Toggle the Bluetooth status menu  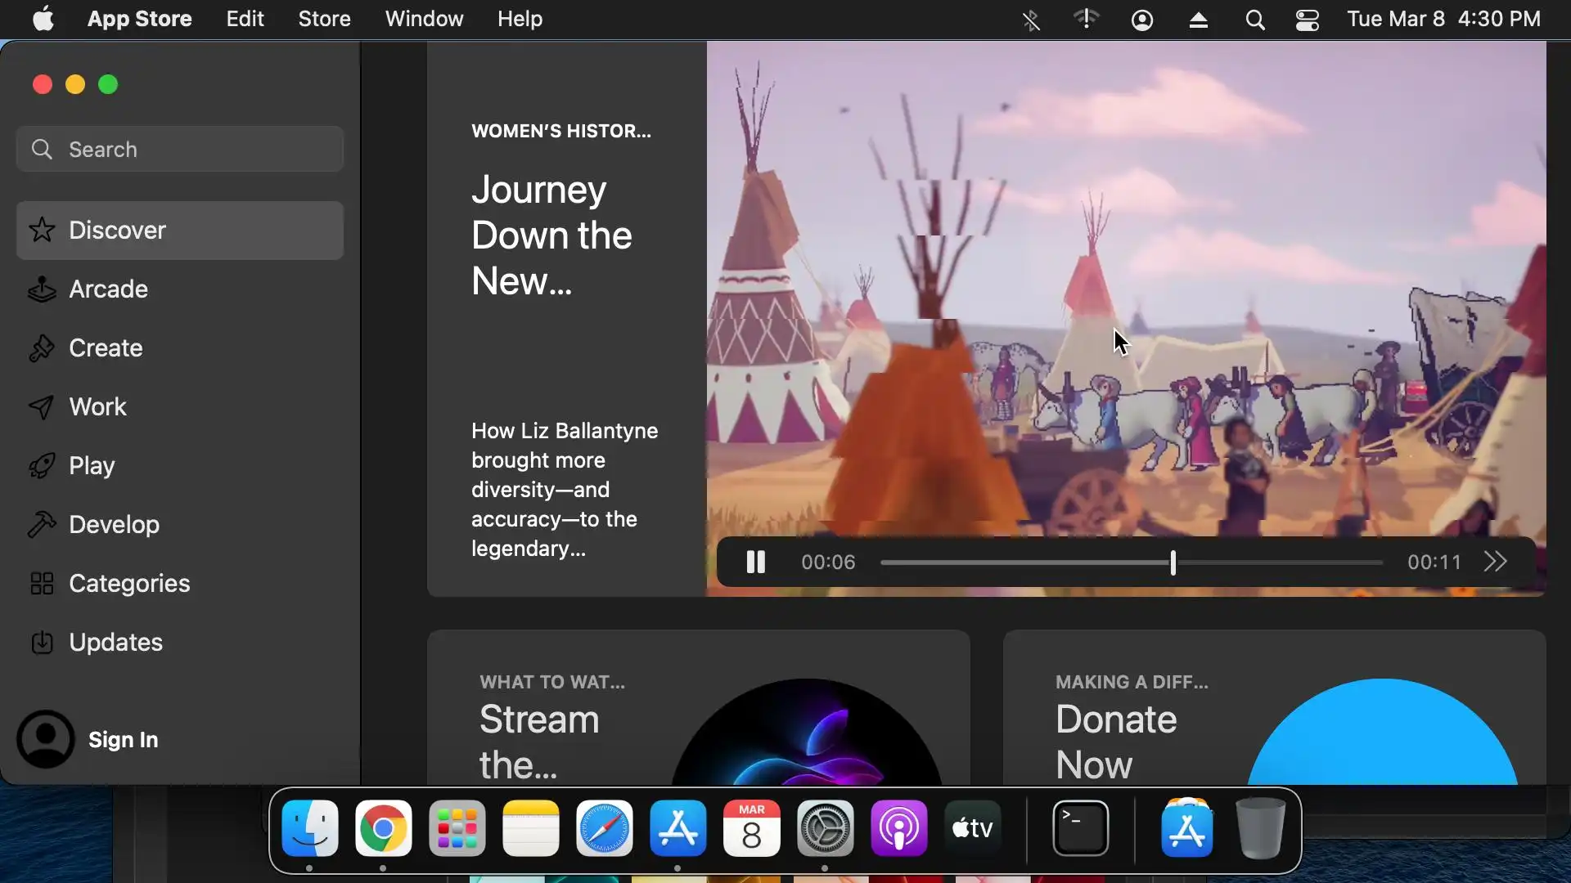click(1031, 20)
